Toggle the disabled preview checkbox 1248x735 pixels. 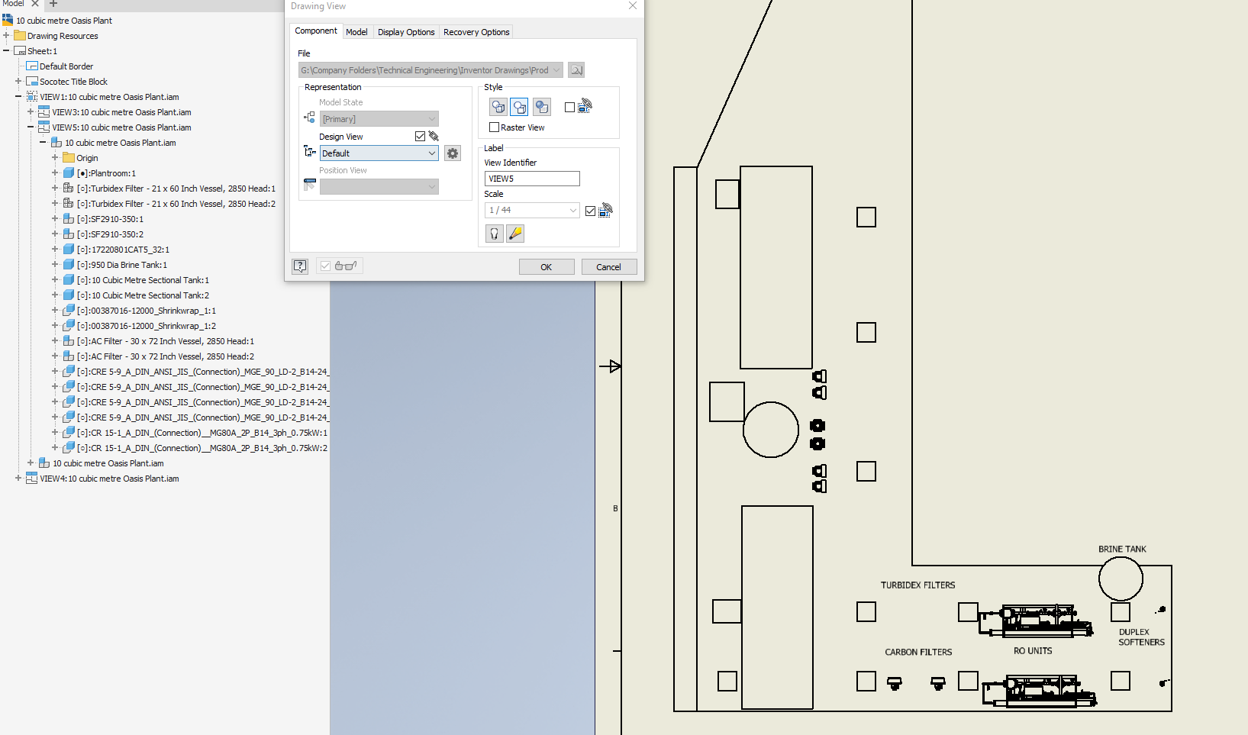tap(325, 266)
